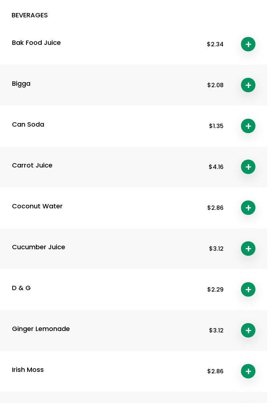279x403 pixels.
Task: Click the $4.16 price of Carrot Juice
Action: 216,167
